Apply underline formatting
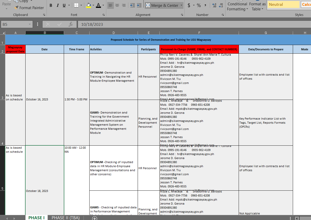Screen dimensions: 311x220 coord(64,5)
